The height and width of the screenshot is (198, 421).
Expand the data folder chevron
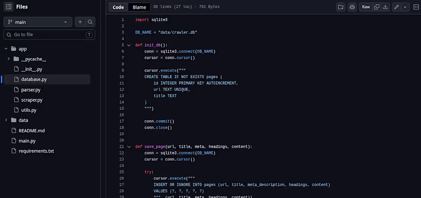(x=6, y=120)
